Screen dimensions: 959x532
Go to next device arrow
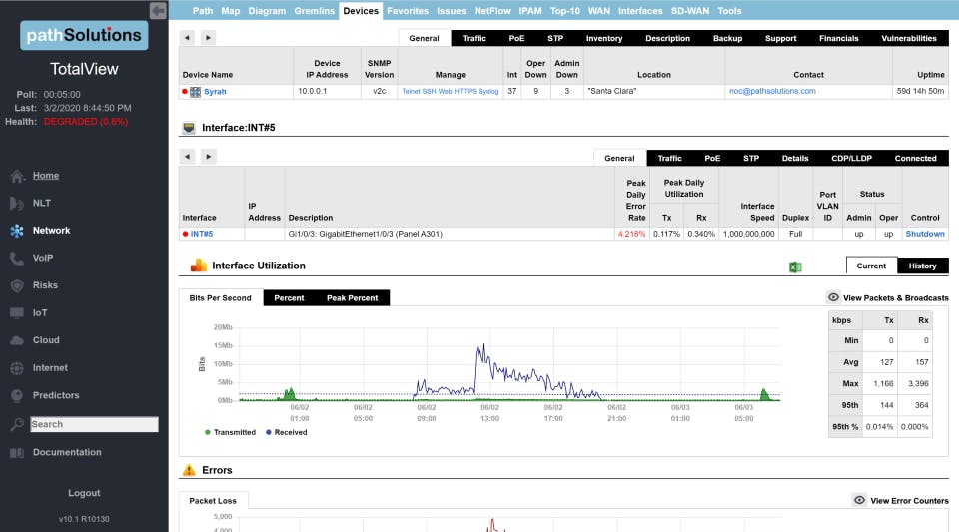[208, 38]
